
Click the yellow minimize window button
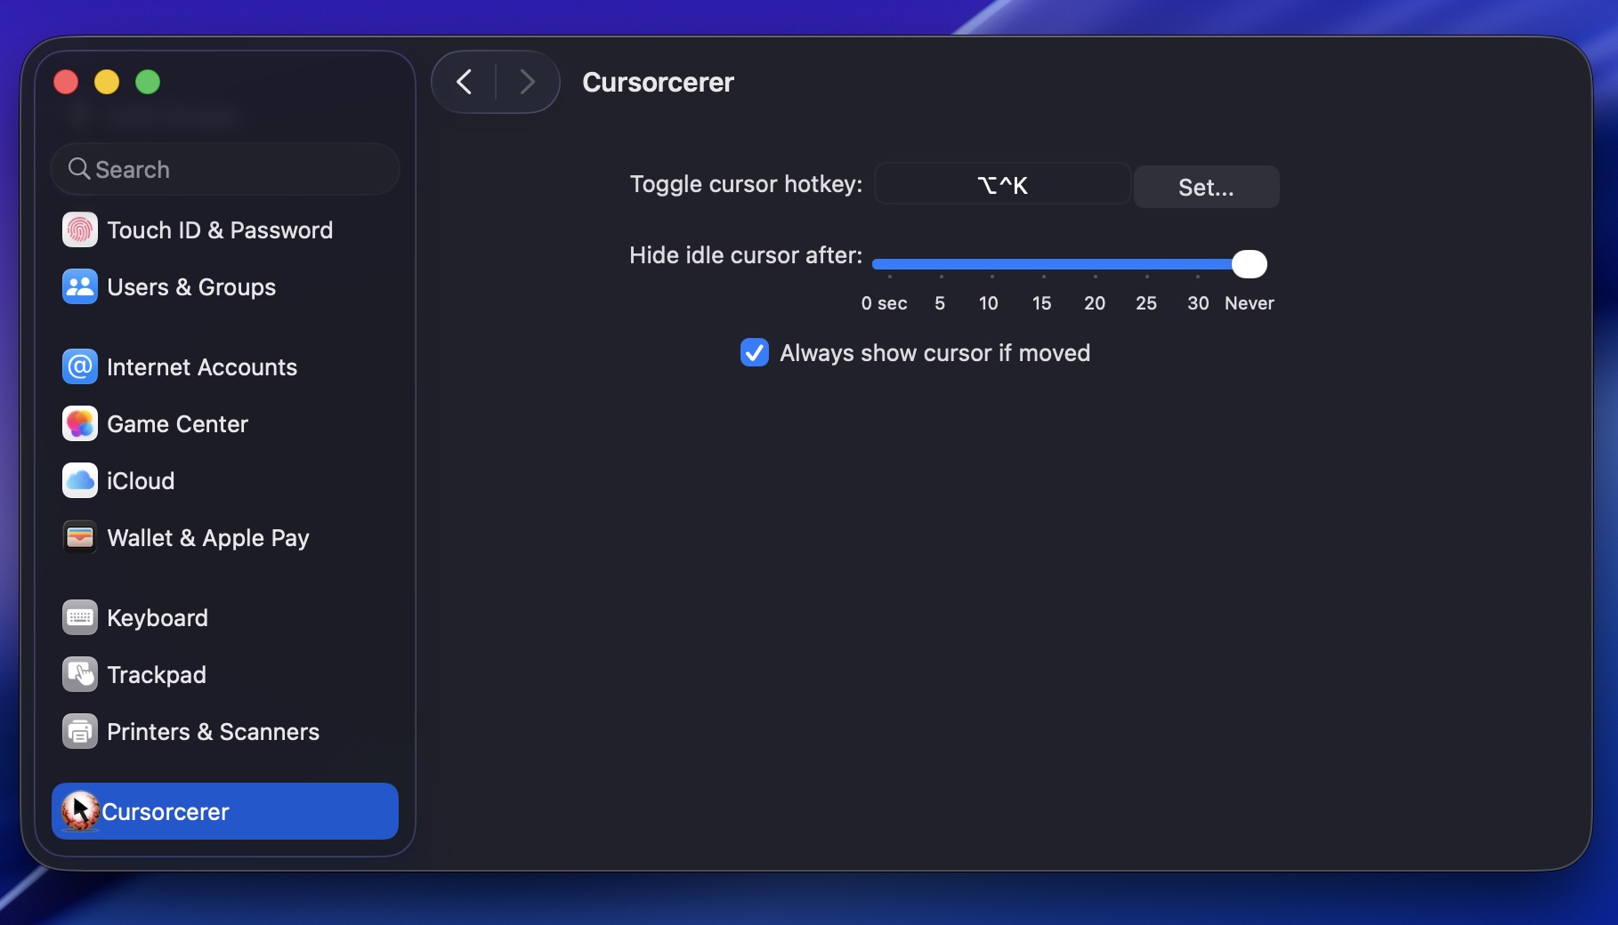tap(107, 83)
